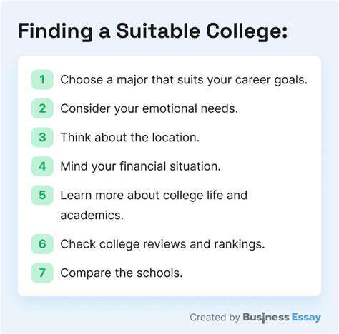The image size is (339, 334).
Task: Click 'Consider your emotional needs' item
Action: pos(149,109)
